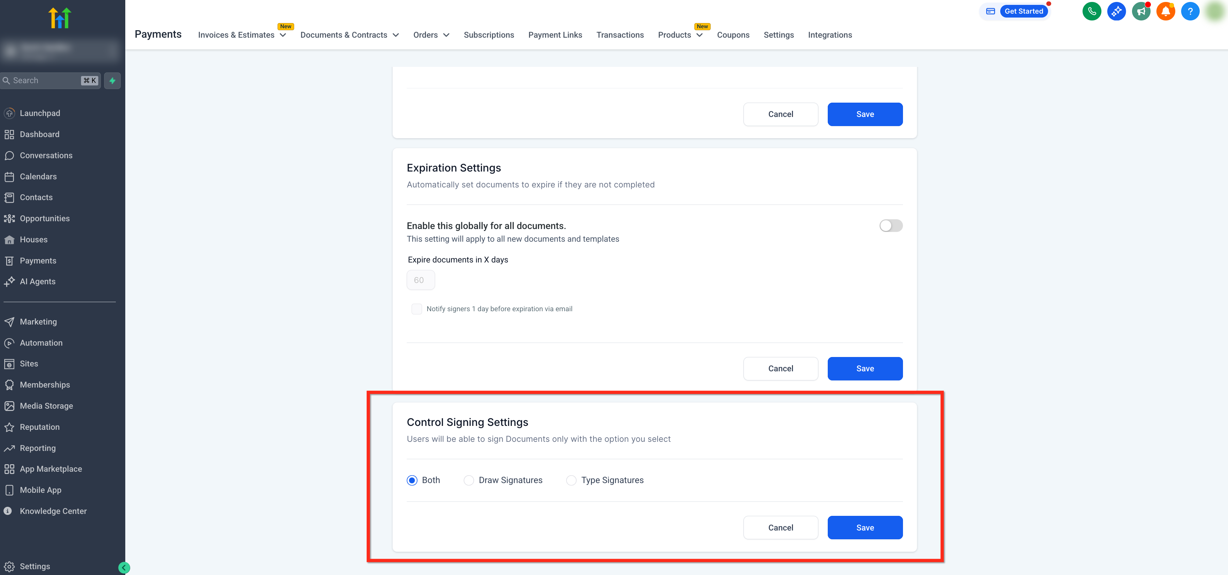Open the megaphone announcements icon

point(1141,11)
